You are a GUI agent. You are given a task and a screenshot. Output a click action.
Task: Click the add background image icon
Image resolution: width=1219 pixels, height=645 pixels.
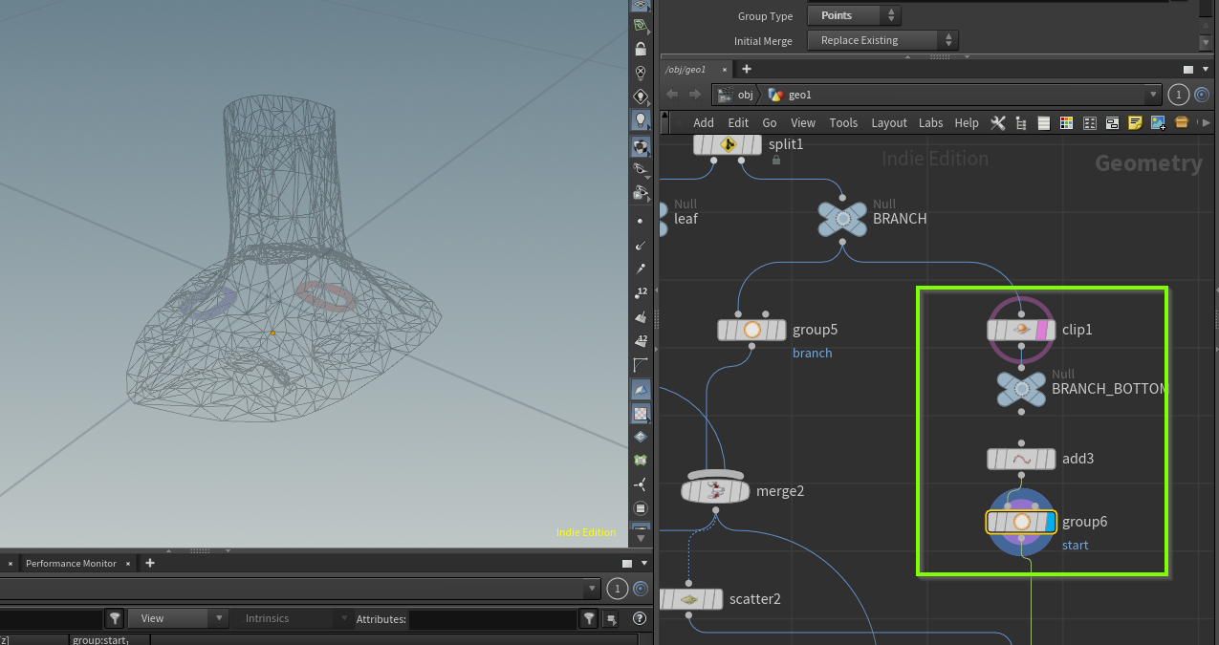1158,122
